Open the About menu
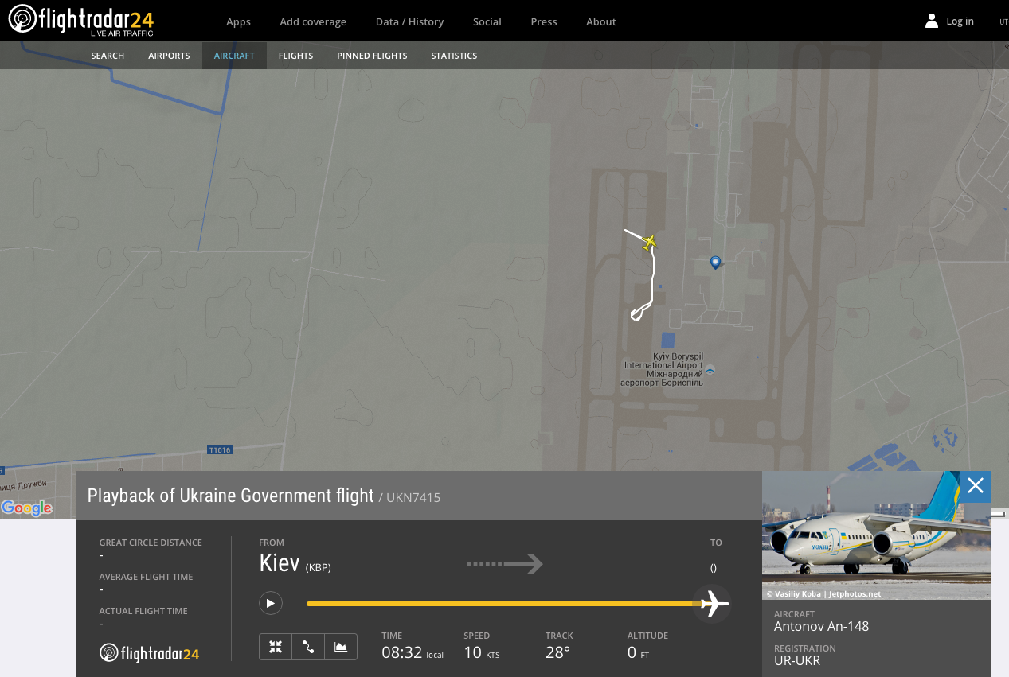The image size is (1009, 677). pos(601,21)
